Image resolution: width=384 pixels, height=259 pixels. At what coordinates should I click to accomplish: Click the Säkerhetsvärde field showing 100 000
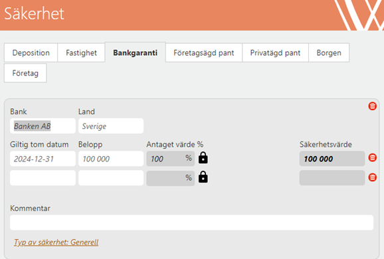pyautogui.click(x=332, y=159)
